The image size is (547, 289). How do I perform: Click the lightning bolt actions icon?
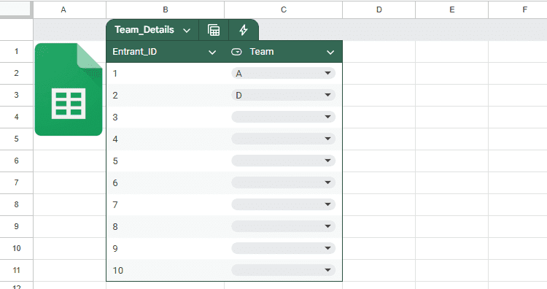[244, 30]
